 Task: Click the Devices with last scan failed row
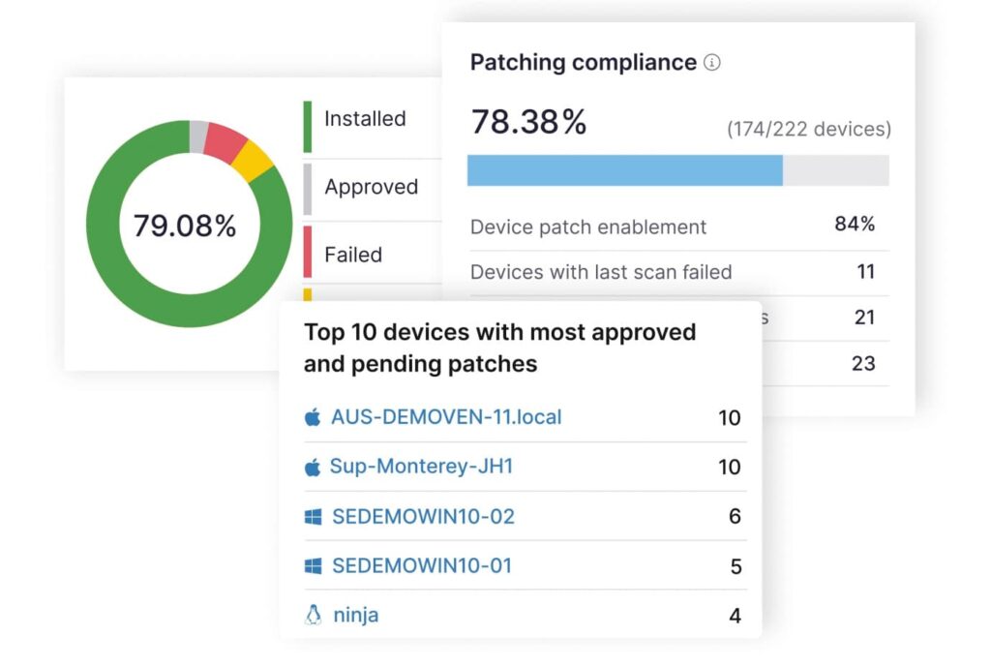coord(600,272)
